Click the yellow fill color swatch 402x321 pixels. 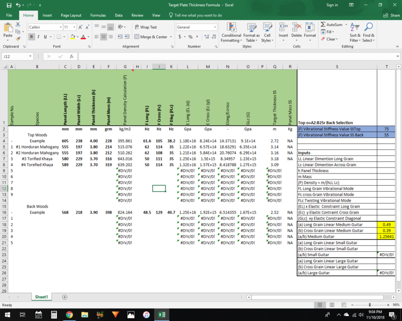[72, 37]
